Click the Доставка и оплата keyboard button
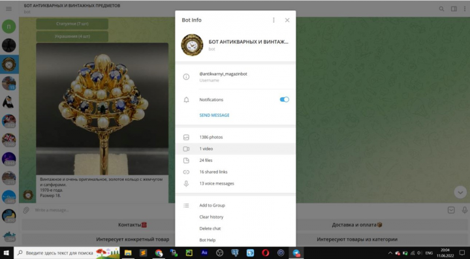The height and width of the screenshot is (259, 470). point(357,225)
